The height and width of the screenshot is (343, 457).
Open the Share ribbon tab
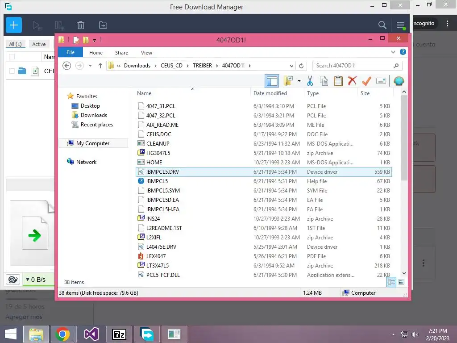coord(121,53)
